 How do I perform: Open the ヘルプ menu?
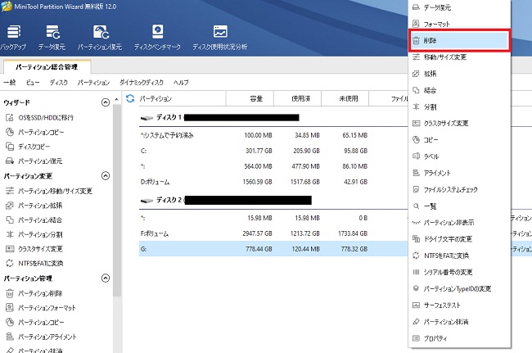(181, 82)
